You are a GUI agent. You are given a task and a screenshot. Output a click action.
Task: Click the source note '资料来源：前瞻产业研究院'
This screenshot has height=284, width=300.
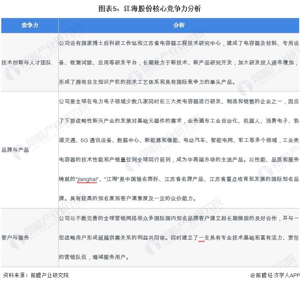coord(36,275)
